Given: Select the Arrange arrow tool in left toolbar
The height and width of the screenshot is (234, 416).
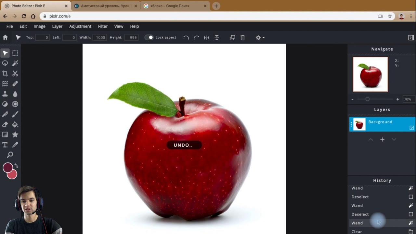Looking at the screenshot, I should 5,53.
